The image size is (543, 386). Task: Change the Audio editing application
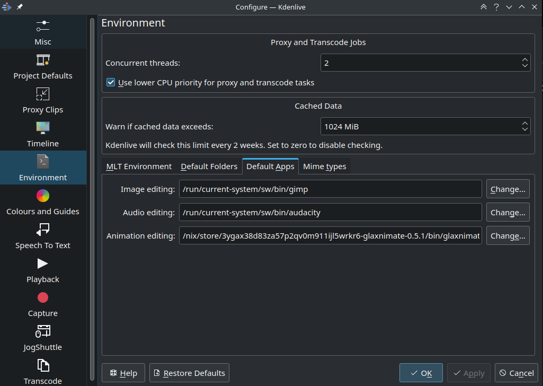click(508, 212)
